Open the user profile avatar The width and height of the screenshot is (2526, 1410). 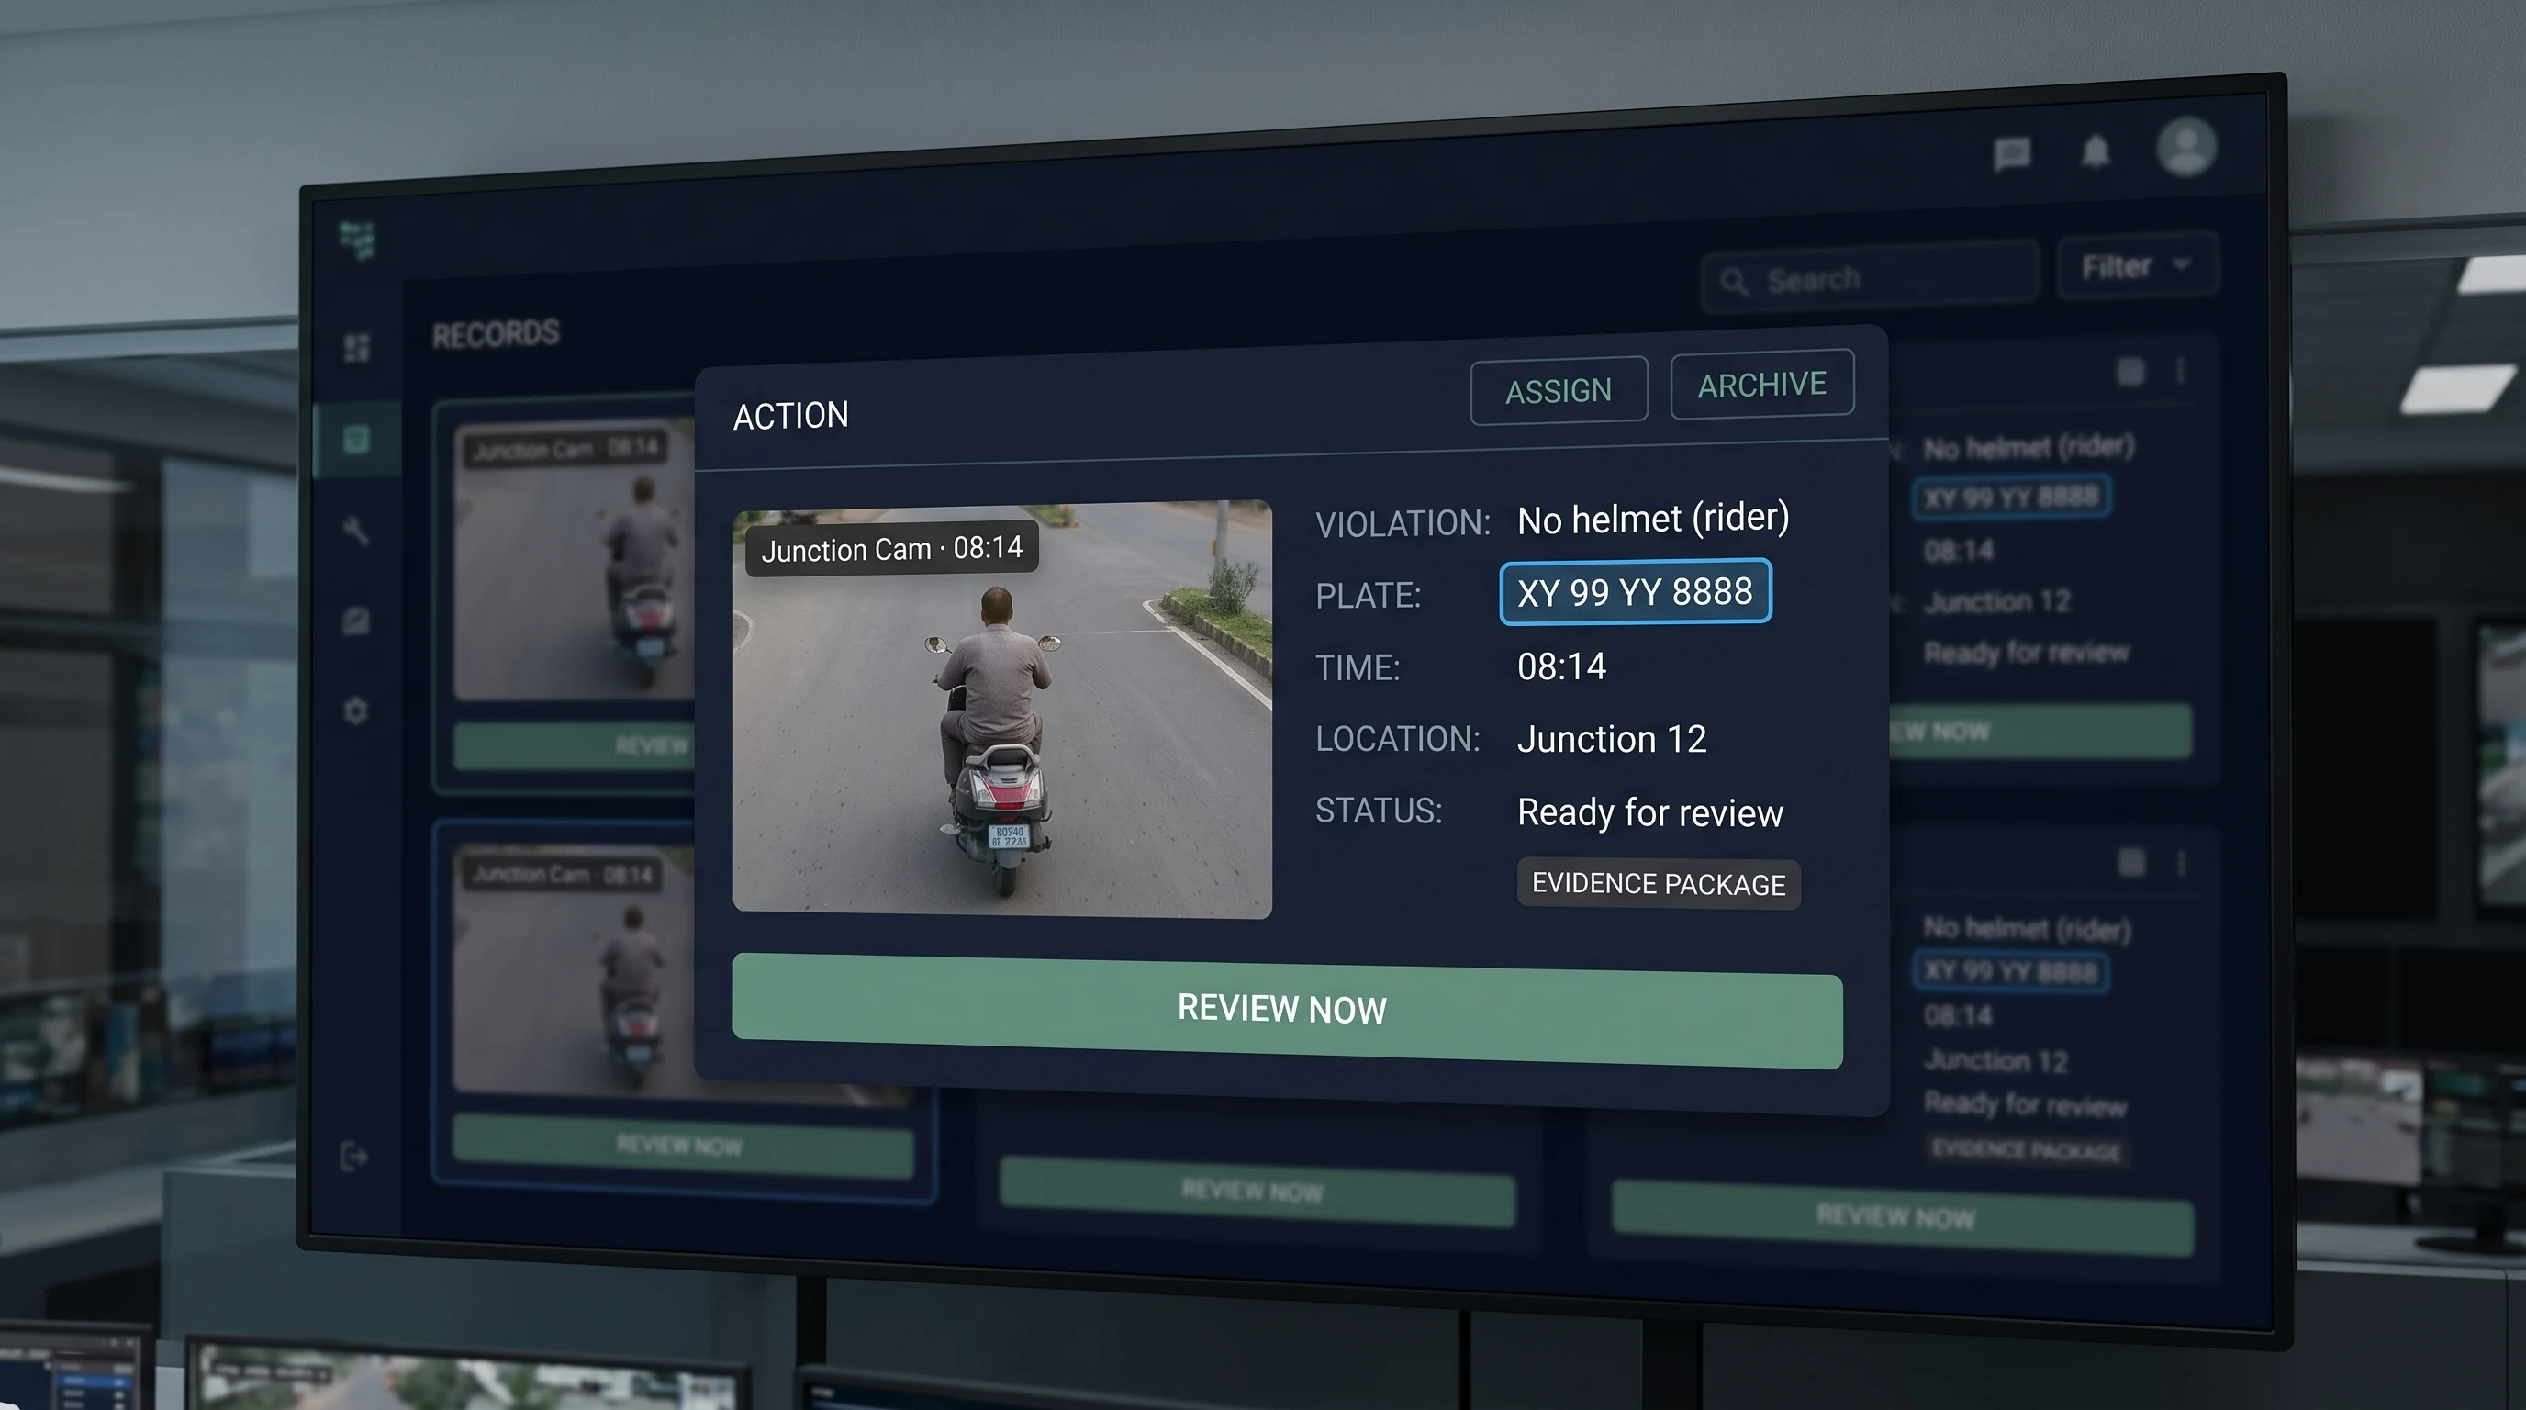[x=2185, y=146]
